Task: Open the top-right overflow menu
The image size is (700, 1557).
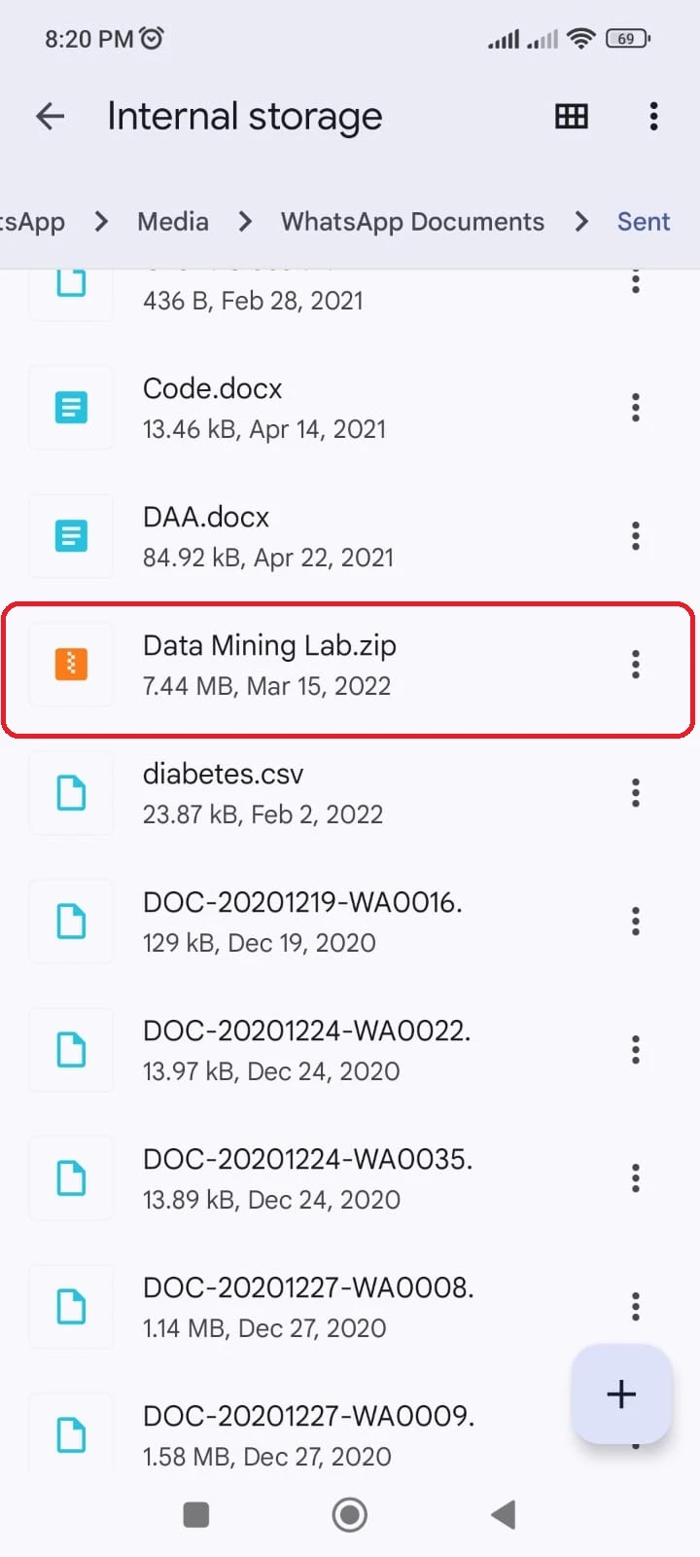Action: [653, 117]
